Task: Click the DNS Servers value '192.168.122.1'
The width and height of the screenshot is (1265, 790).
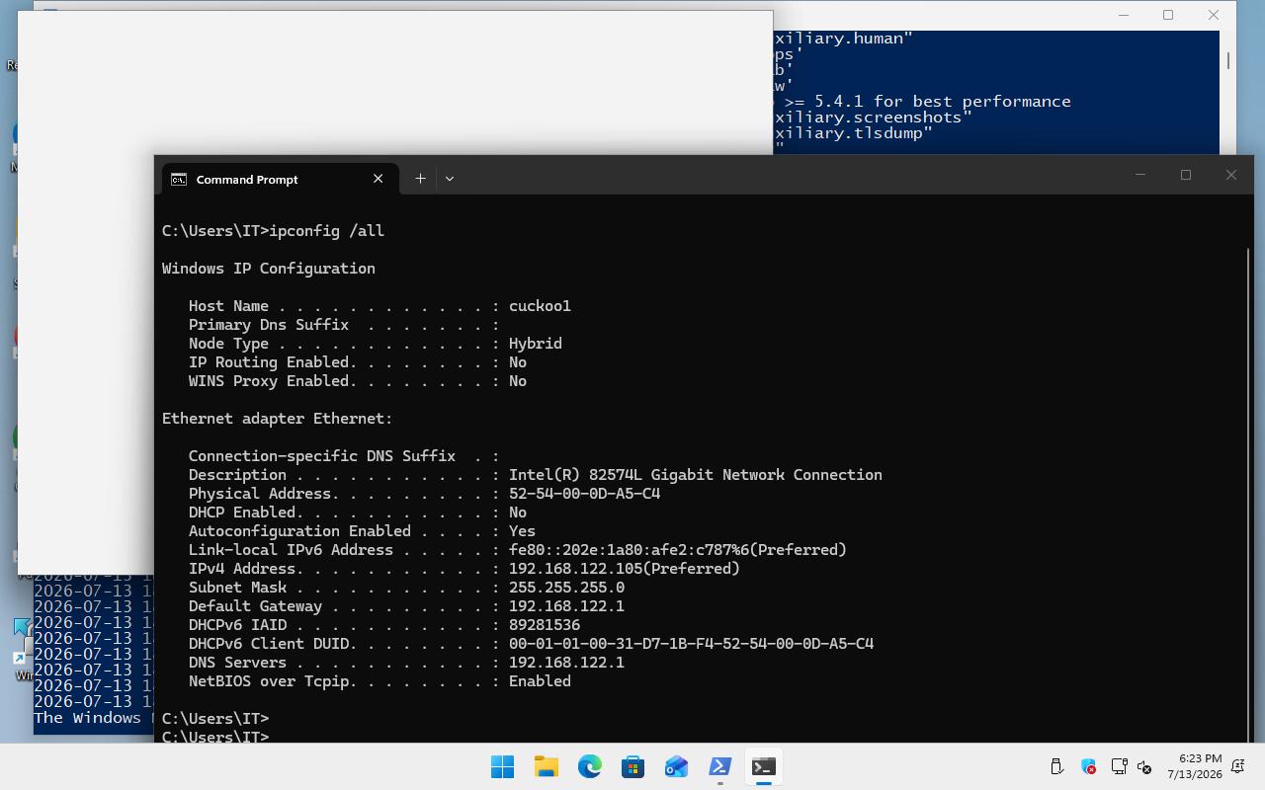Action: coord(566,663)
